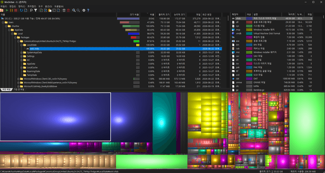Image resolution: width=325 pixels, height=173 pixels.
Task: Click the Zoom out magnifier icon
Action: (x=78, y=10)
